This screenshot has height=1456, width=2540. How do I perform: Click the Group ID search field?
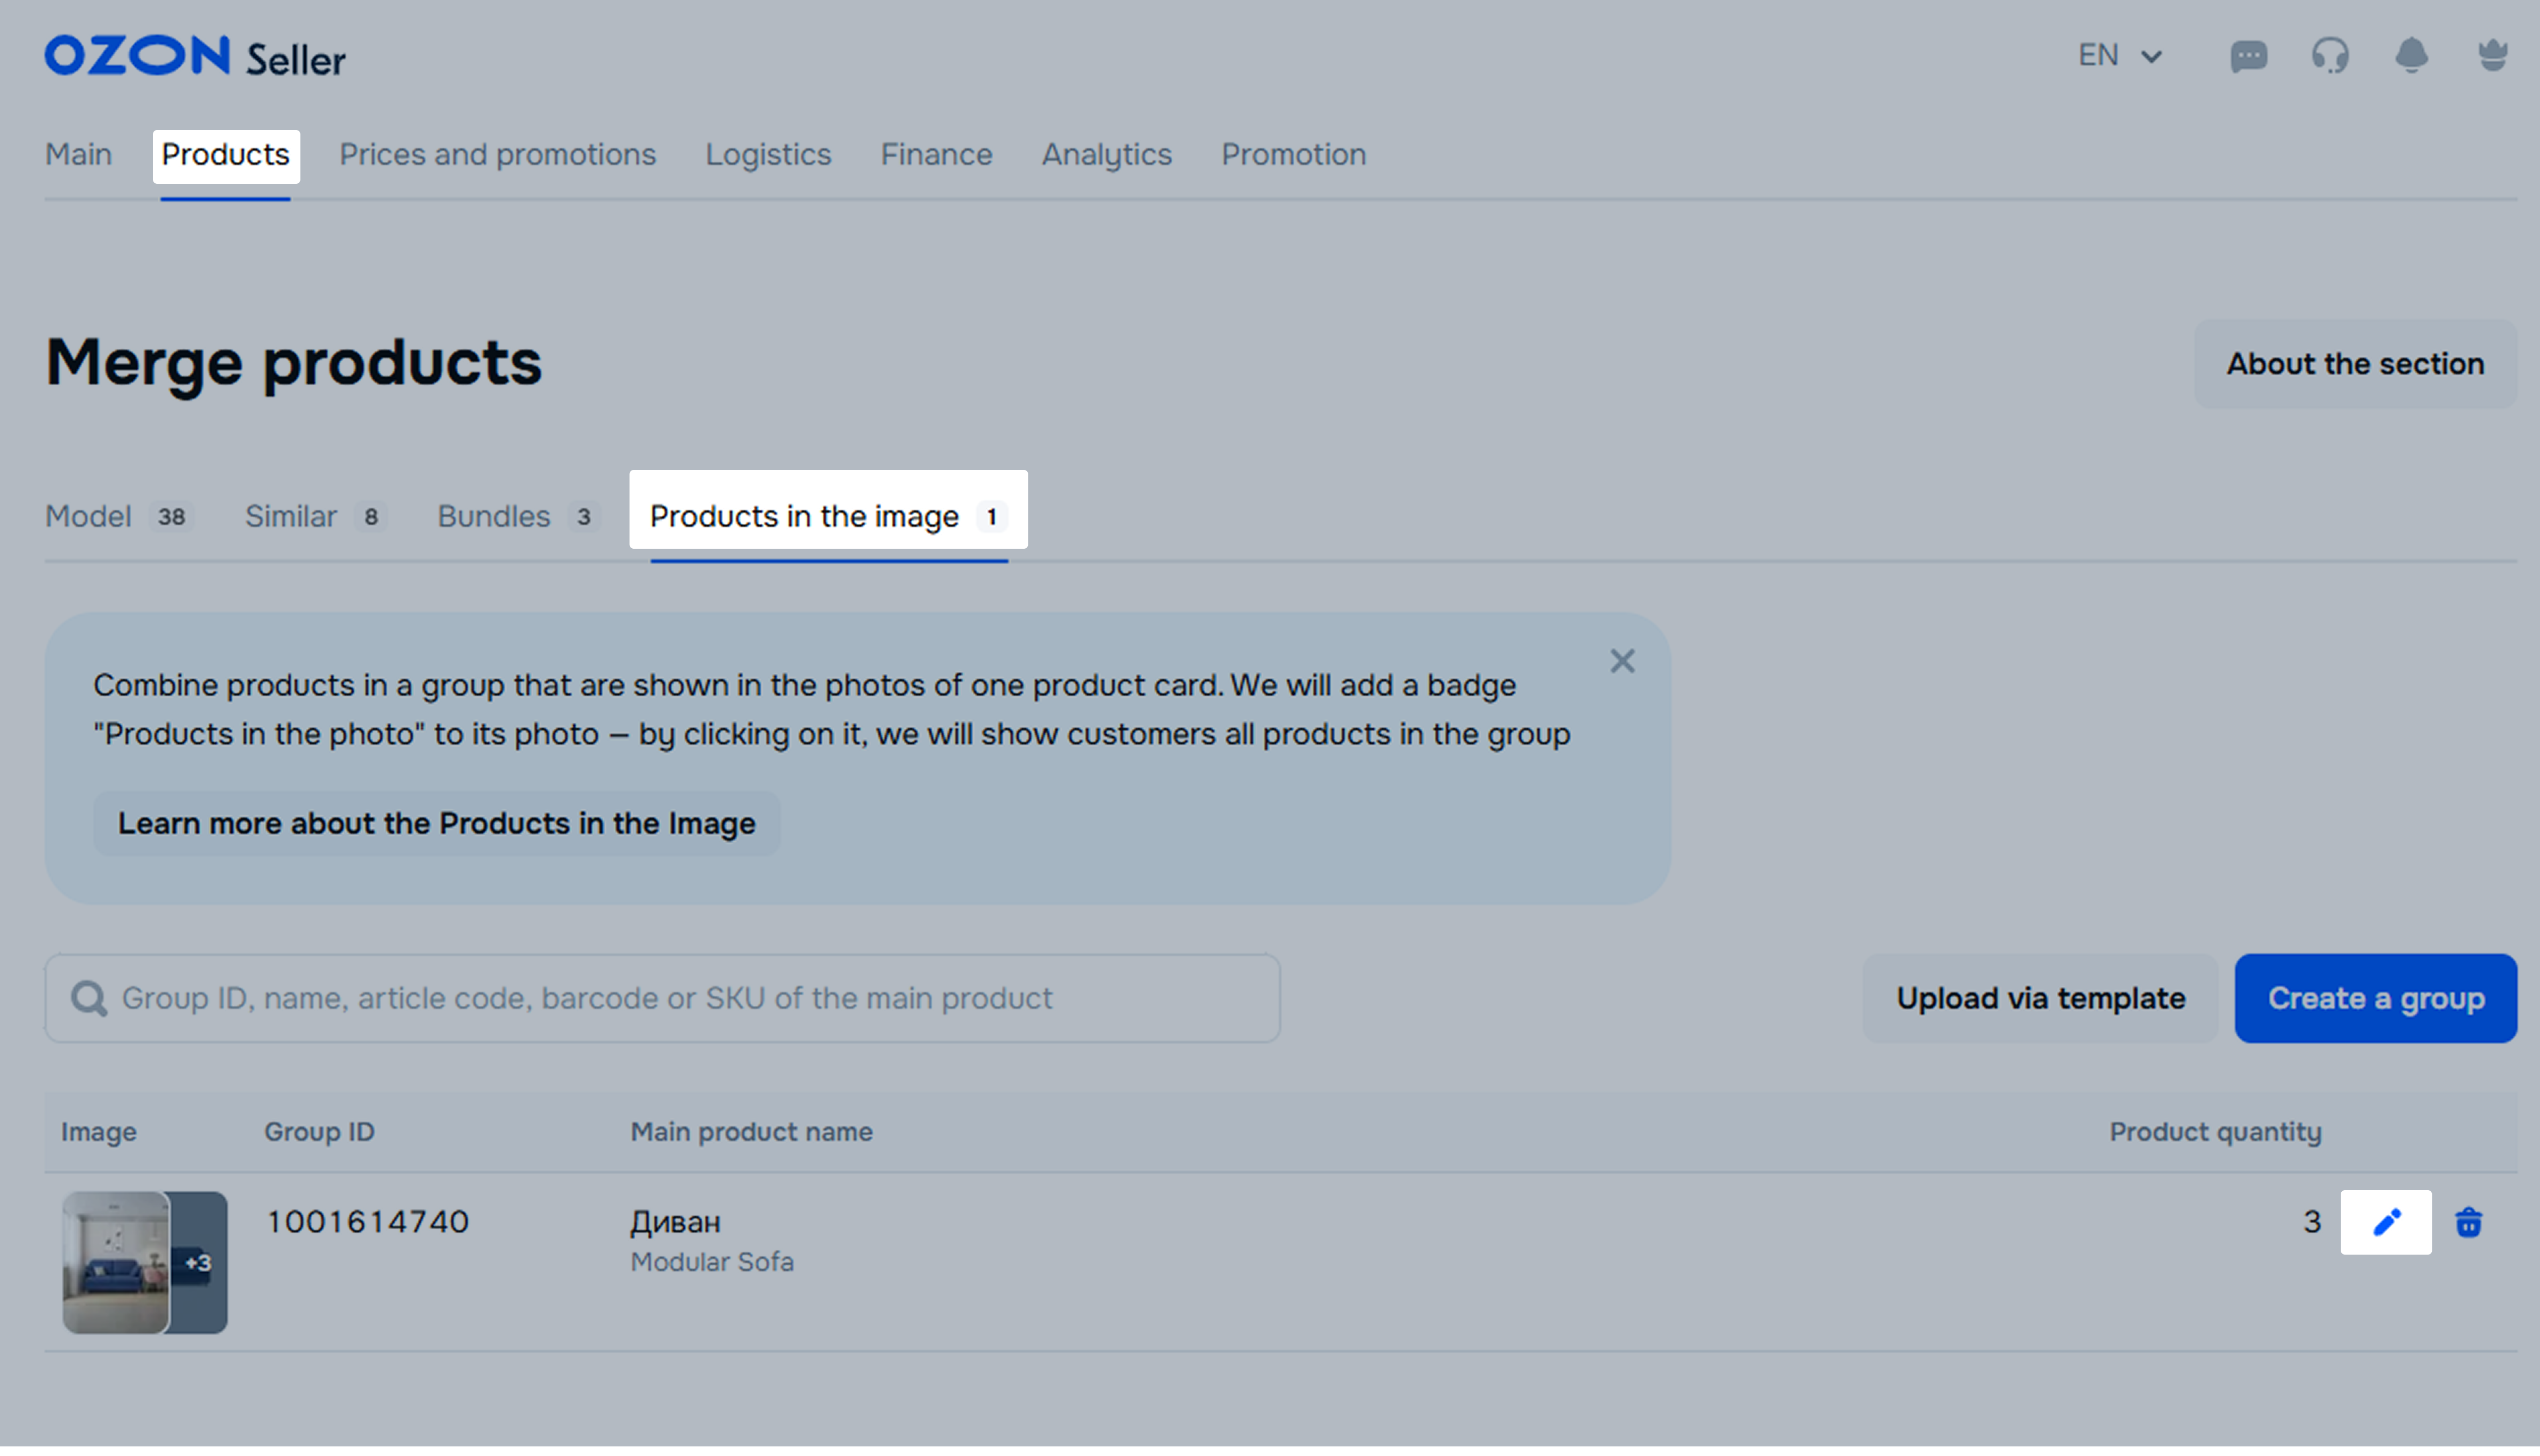[662, 998]
